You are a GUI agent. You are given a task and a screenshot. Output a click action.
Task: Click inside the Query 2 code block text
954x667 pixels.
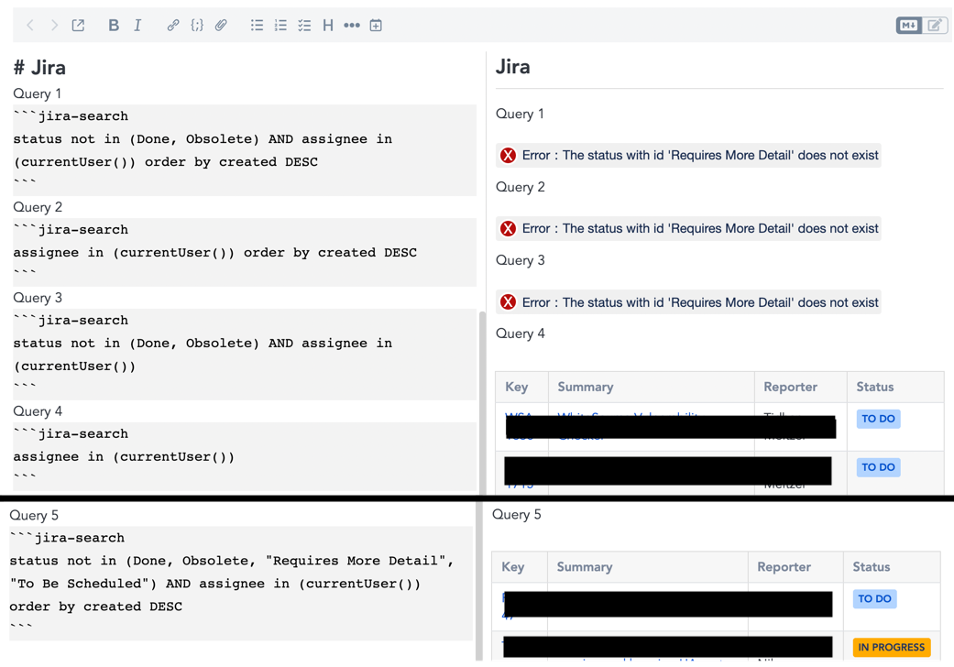coord(245,252)
